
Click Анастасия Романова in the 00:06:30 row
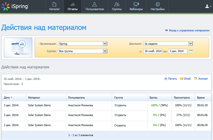[80, 125]
